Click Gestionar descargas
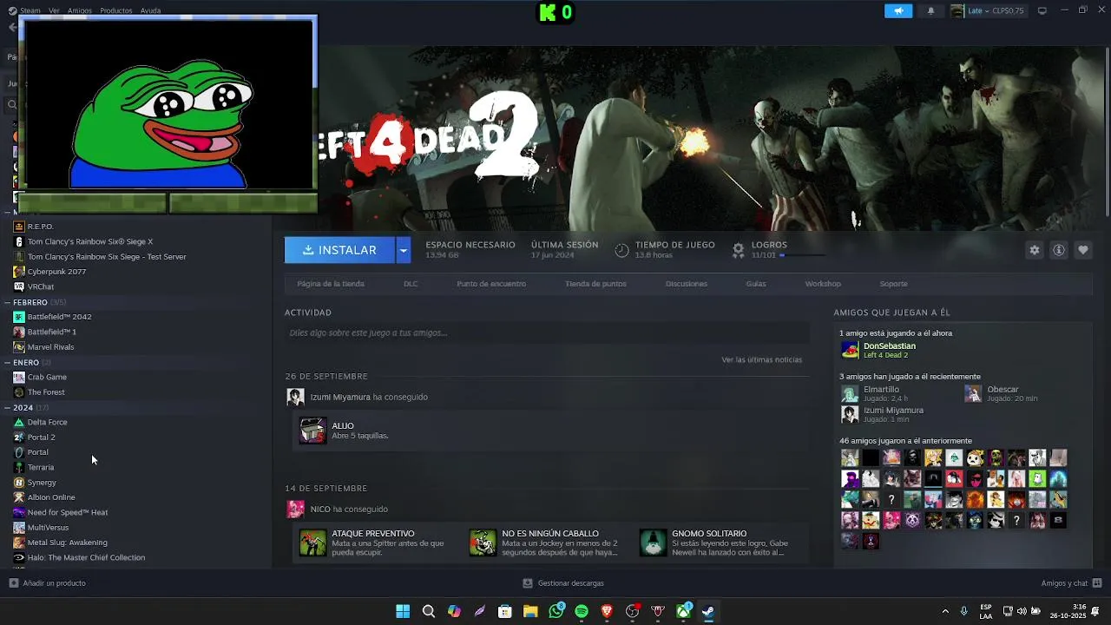Image resolution: width=1111 pixels, height=625 pixels. pyautogui.click(x=570, y=583)
